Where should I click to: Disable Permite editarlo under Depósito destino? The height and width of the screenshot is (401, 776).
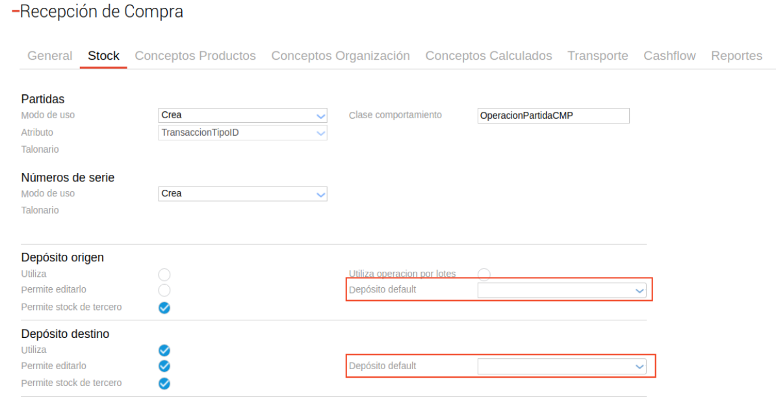164,366
